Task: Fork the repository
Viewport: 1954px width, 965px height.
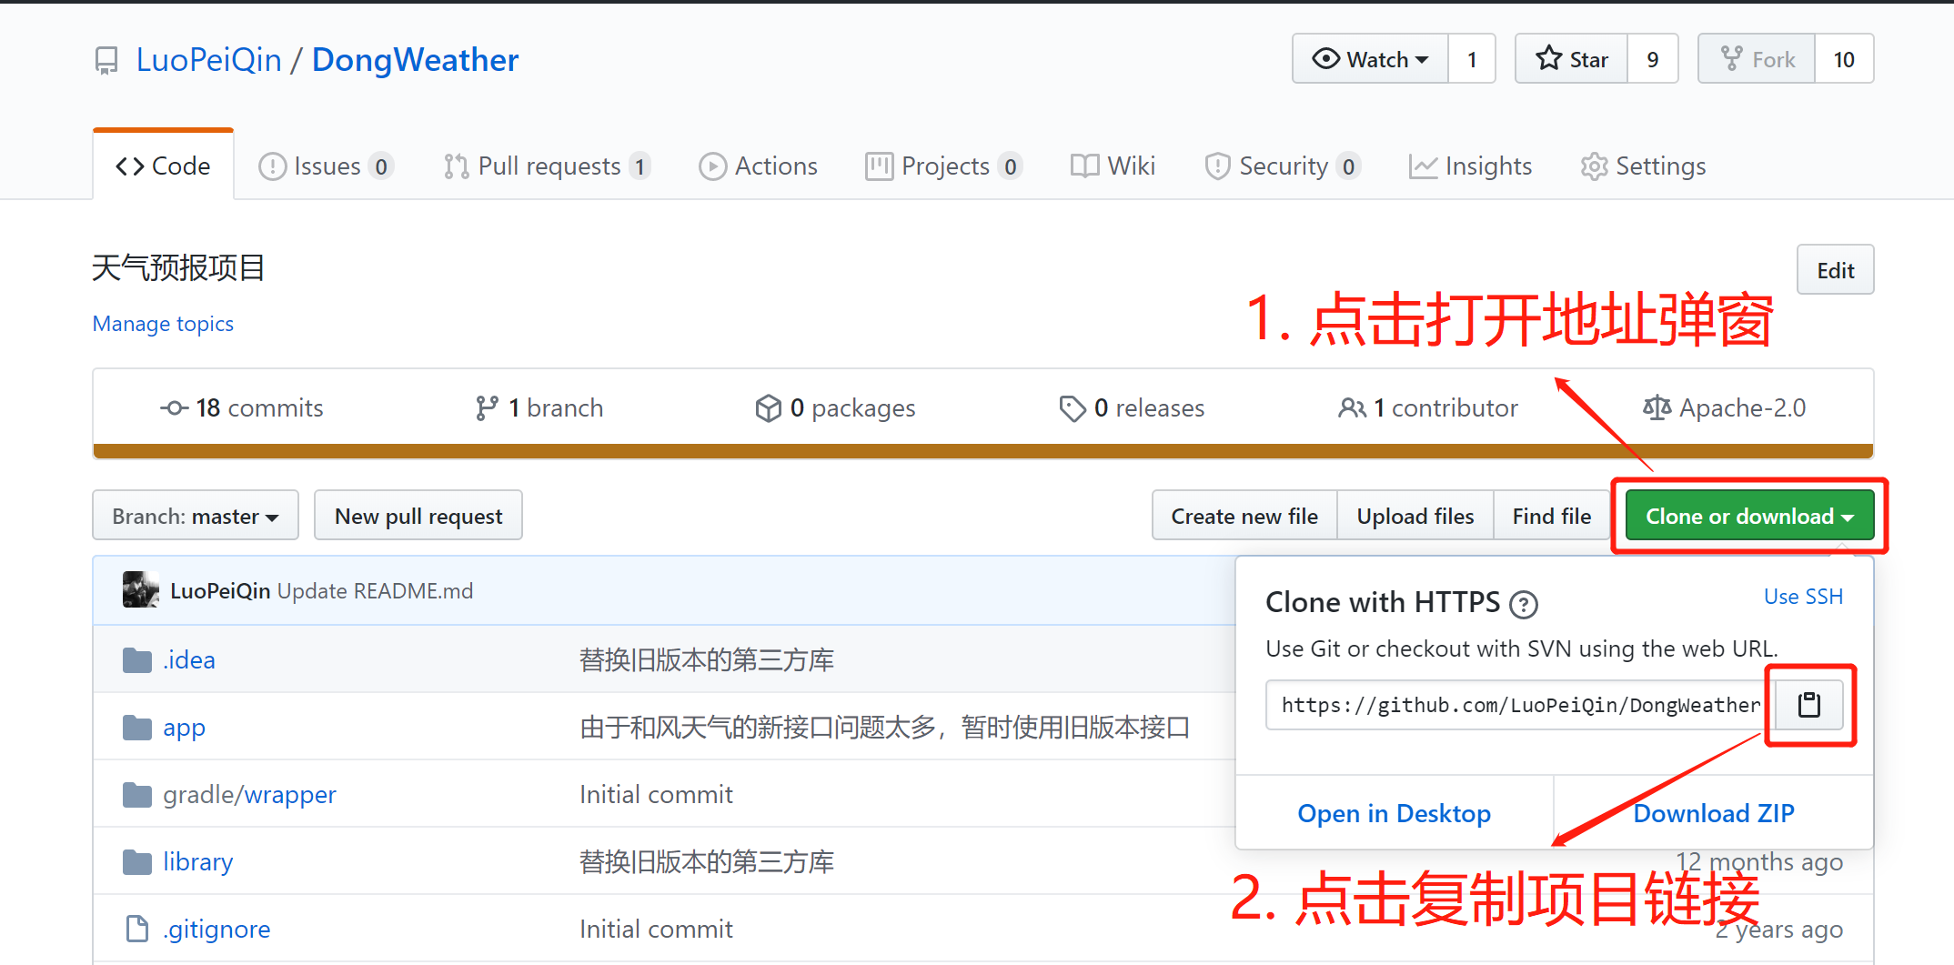Action: coord(1758,59)
